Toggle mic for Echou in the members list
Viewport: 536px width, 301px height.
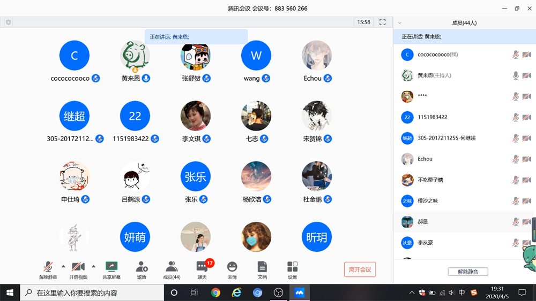pyautogui.click(x=516, y=159)
